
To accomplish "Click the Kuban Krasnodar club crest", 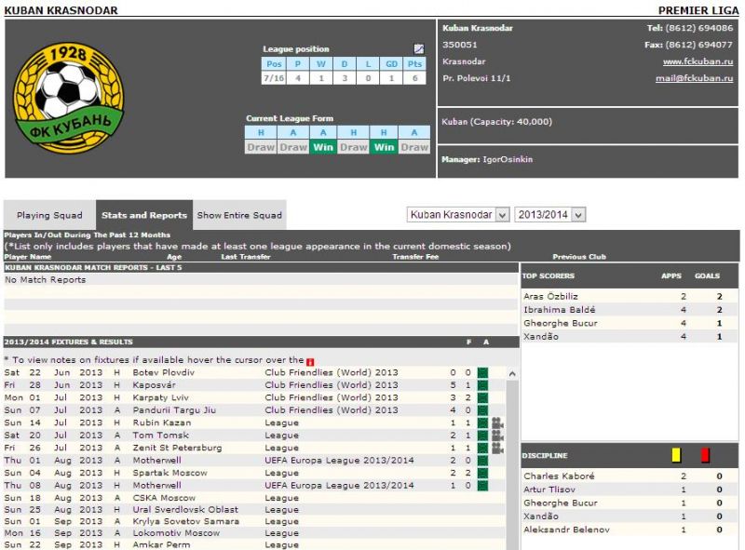I will point(63,99).
